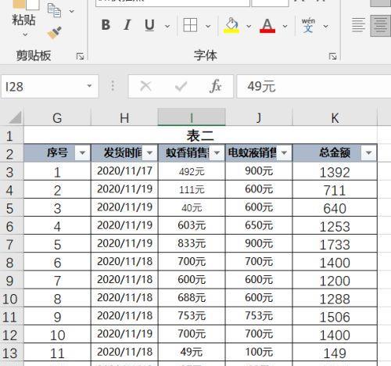Open the 序号 column filter dropdown
391x366 pixels.
82,152
